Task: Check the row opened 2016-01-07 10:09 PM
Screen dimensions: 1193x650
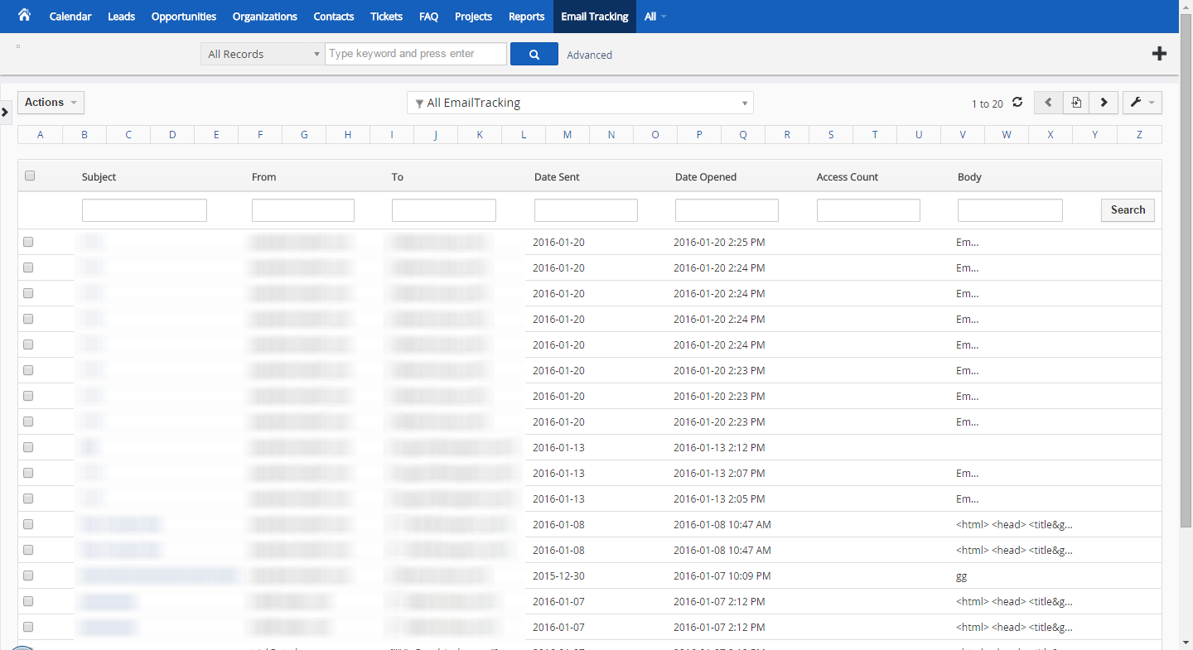Action: pyautogui.click(x=28, y=576)
